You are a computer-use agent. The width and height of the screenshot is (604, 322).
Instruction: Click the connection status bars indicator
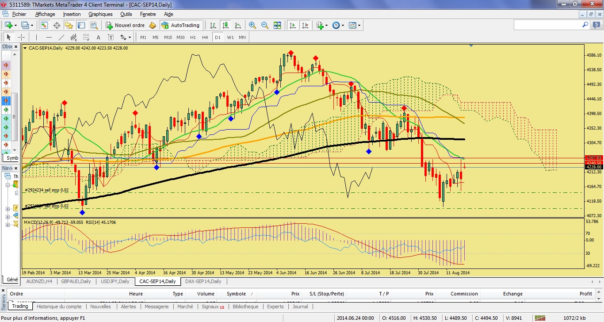pyautogui.click(x=541, y=318)
